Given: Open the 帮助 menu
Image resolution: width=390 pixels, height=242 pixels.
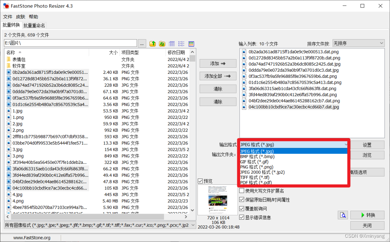Looking at the screenshot, I should point(33,17).
